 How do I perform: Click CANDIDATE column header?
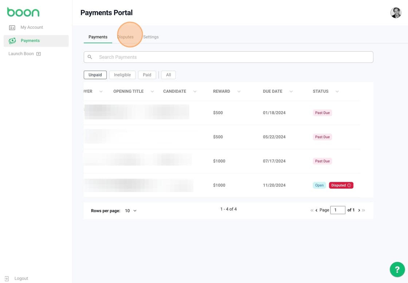174,91
